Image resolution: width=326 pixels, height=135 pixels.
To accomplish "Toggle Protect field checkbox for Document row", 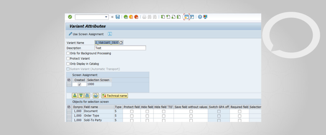I will pos(132,111).
